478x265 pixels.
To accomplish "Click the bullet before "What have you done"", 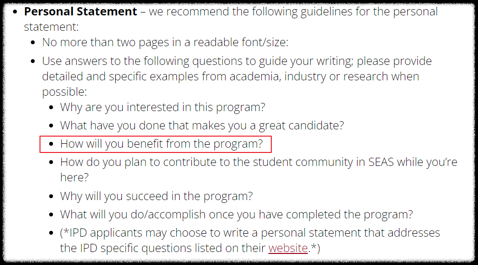I will [52, 126].
